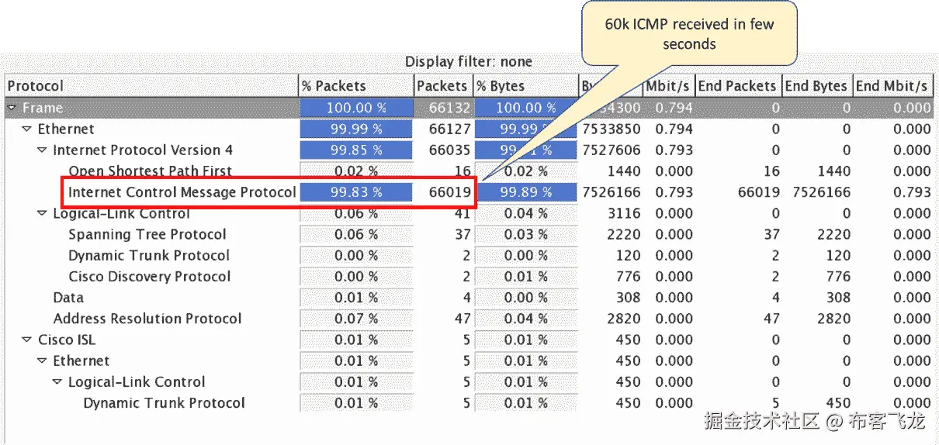Viewport: 939px width, 445px height.
Task: Click the '66127' packets cell
Action: [449, 129]
